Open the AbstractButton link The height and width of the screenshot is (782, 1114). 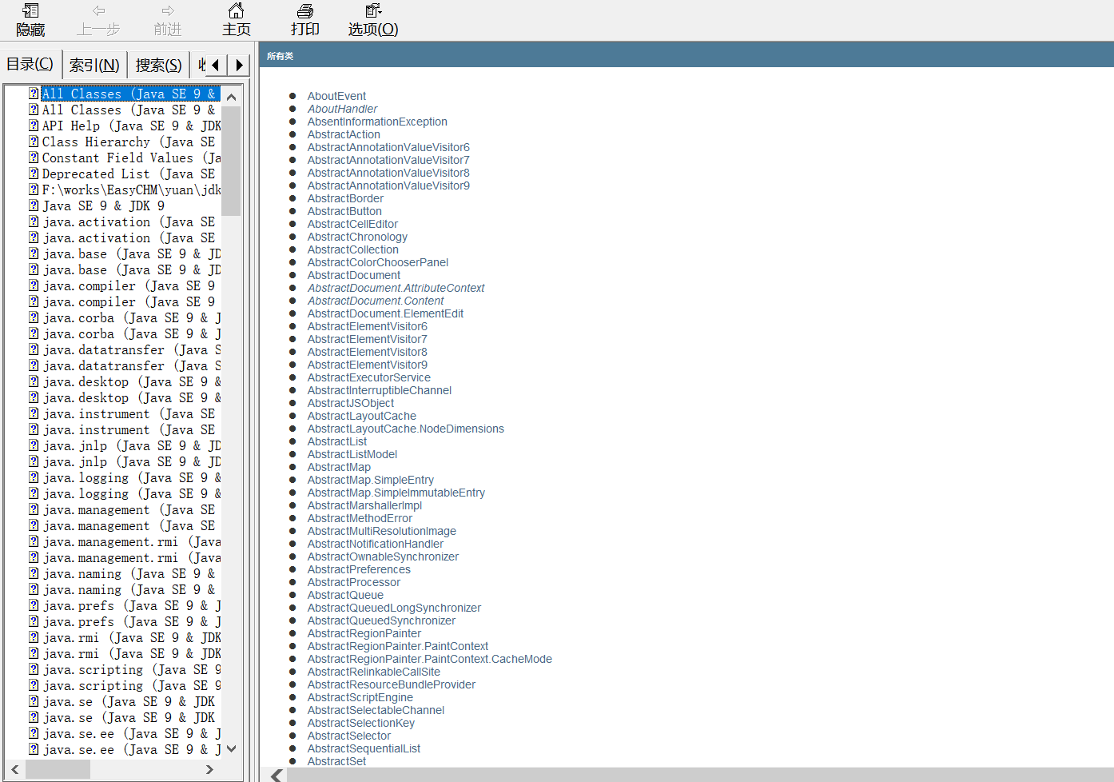point(344,211)
